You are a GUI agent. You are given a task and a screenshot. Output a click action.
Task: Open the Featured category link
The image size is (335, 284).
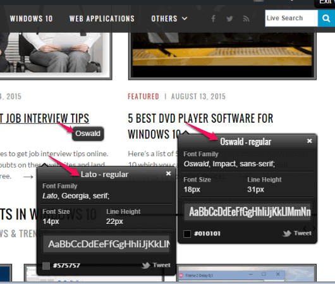click(143, 96)
